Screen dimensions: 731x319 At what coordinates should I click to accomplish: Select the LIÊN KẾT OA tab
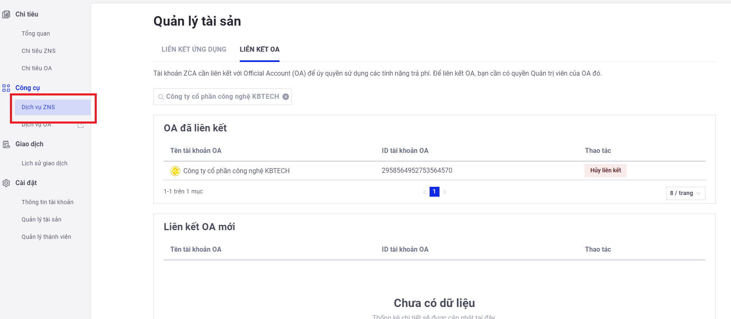(x=259, y=50)
